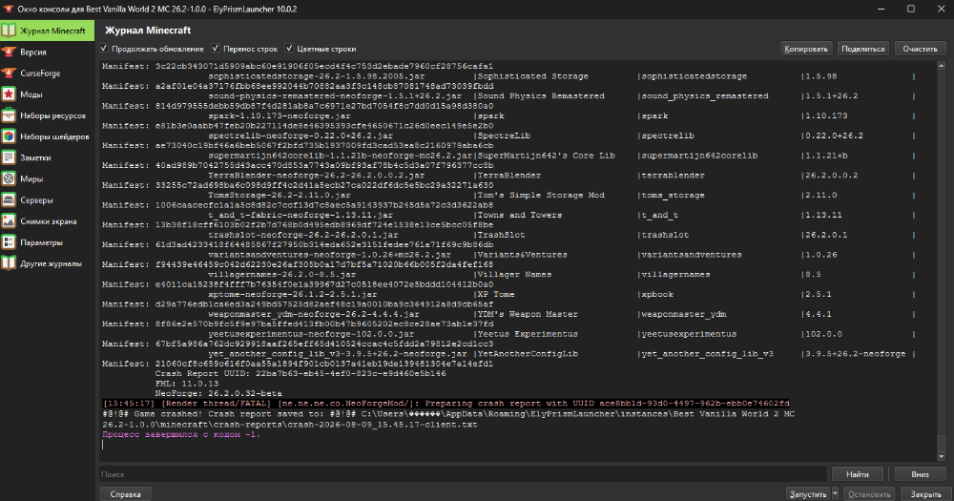This screenshot has width=954, height=501.
Task: Click the Закрыть button
Action: (x=925, y=493)
